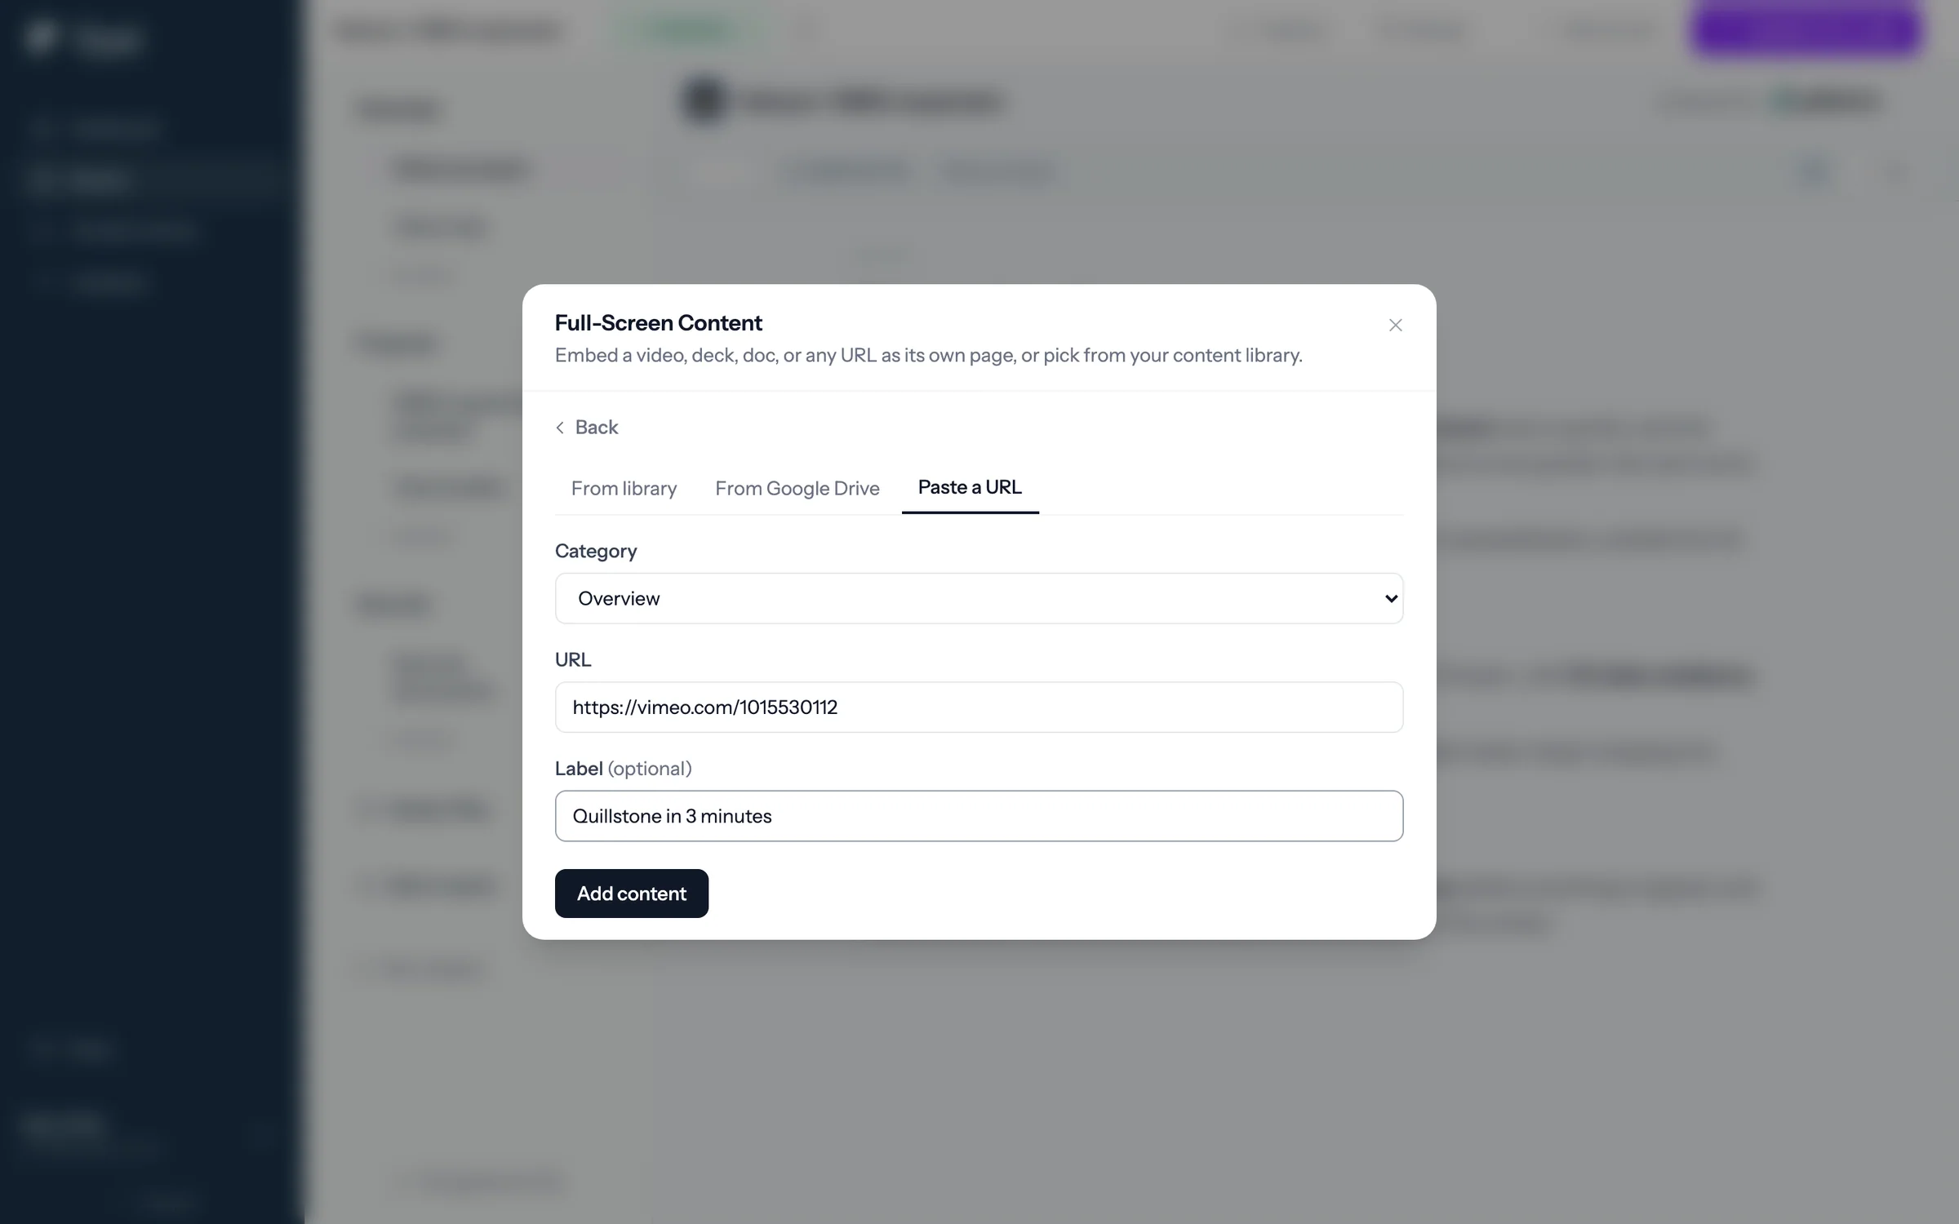Switch to the From Google Drive tab
This screenshot has height=1224, width=1959.
(x=797, y=488)
